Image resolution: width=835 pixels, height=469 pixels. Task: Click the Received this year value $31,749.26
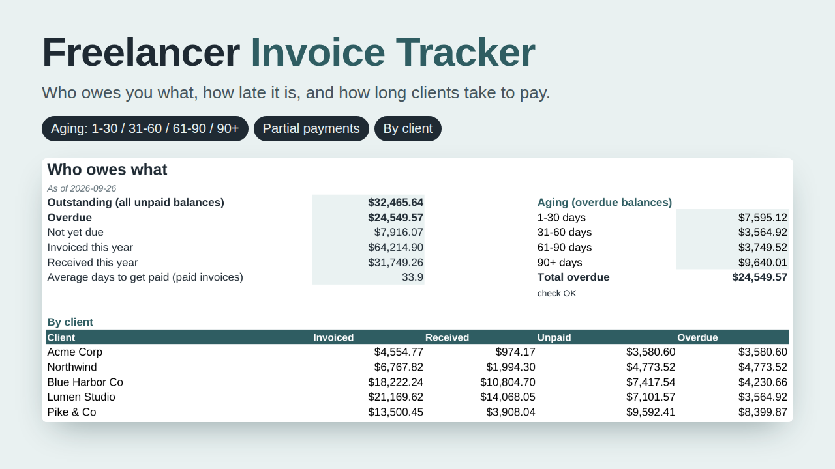(x=396, y=263)
